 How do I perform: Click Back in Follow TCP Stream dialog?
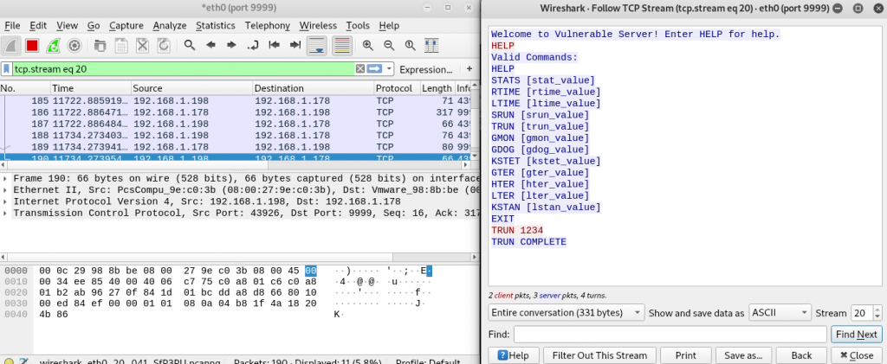click(801, 355)
